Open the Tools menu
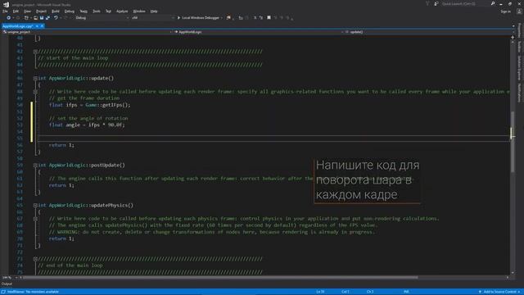Screen dimensions: 524x295 point(97,11)
